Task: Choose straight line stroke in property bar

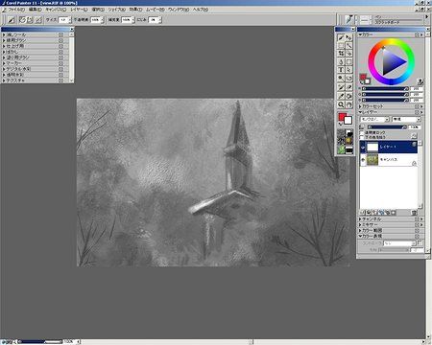Action: point(30,20)
